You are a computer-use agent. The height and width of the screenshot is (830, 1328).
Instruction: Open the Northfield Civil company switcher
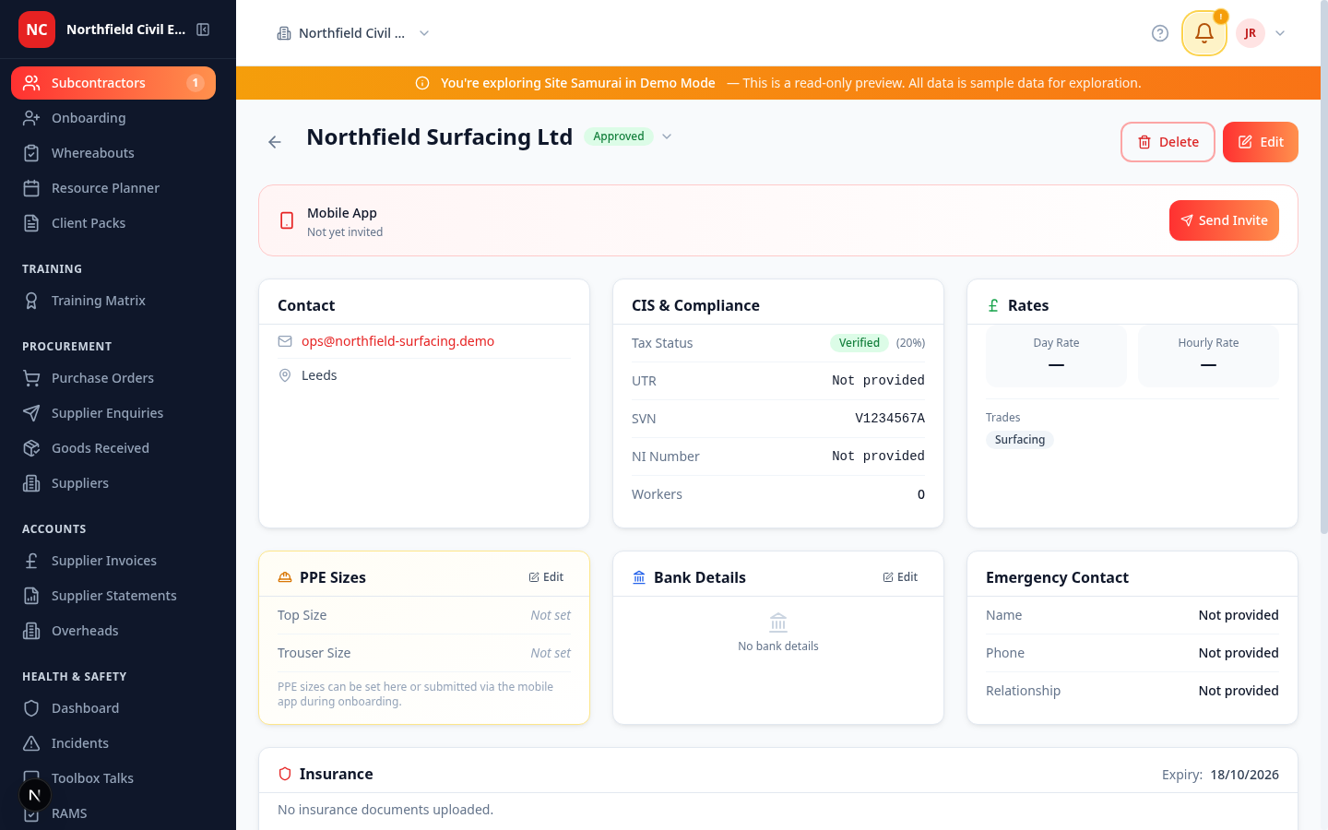tap(353, 32)
